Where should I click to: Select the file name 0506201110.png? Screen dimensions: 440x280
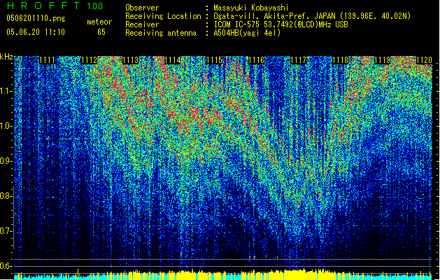[36, 18]
